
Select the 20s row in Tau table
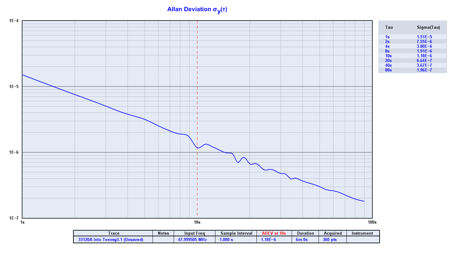tap(413, 60)
